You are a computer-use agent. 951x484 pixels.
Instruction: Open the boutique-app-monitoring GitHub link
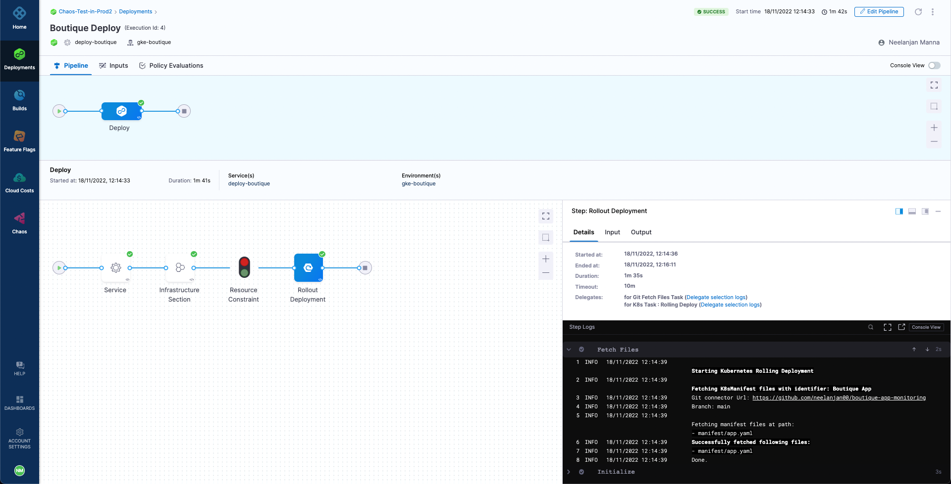(839, 397)
